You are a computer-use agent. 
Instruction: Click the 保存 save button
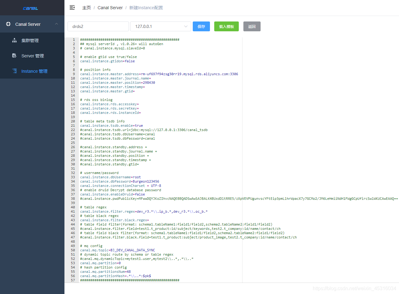201,26
